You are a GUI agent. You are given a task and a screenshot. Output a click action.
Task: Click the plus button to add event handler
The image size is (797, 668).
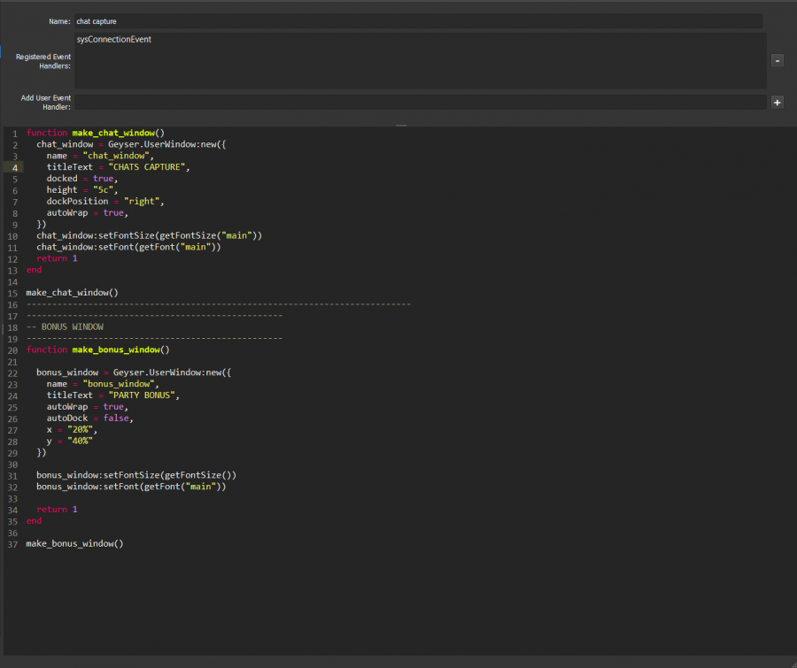778,103
